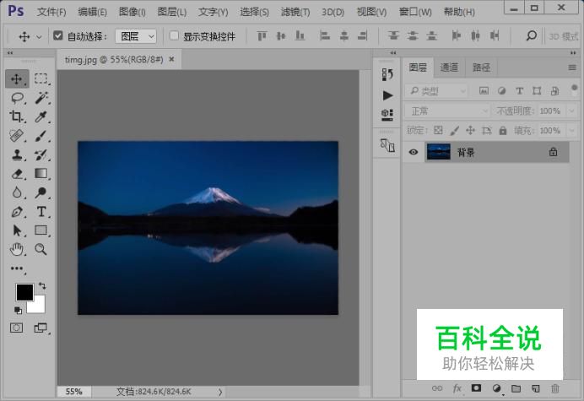
Task: Select the Dodge tool
Action: click(41, 192)
